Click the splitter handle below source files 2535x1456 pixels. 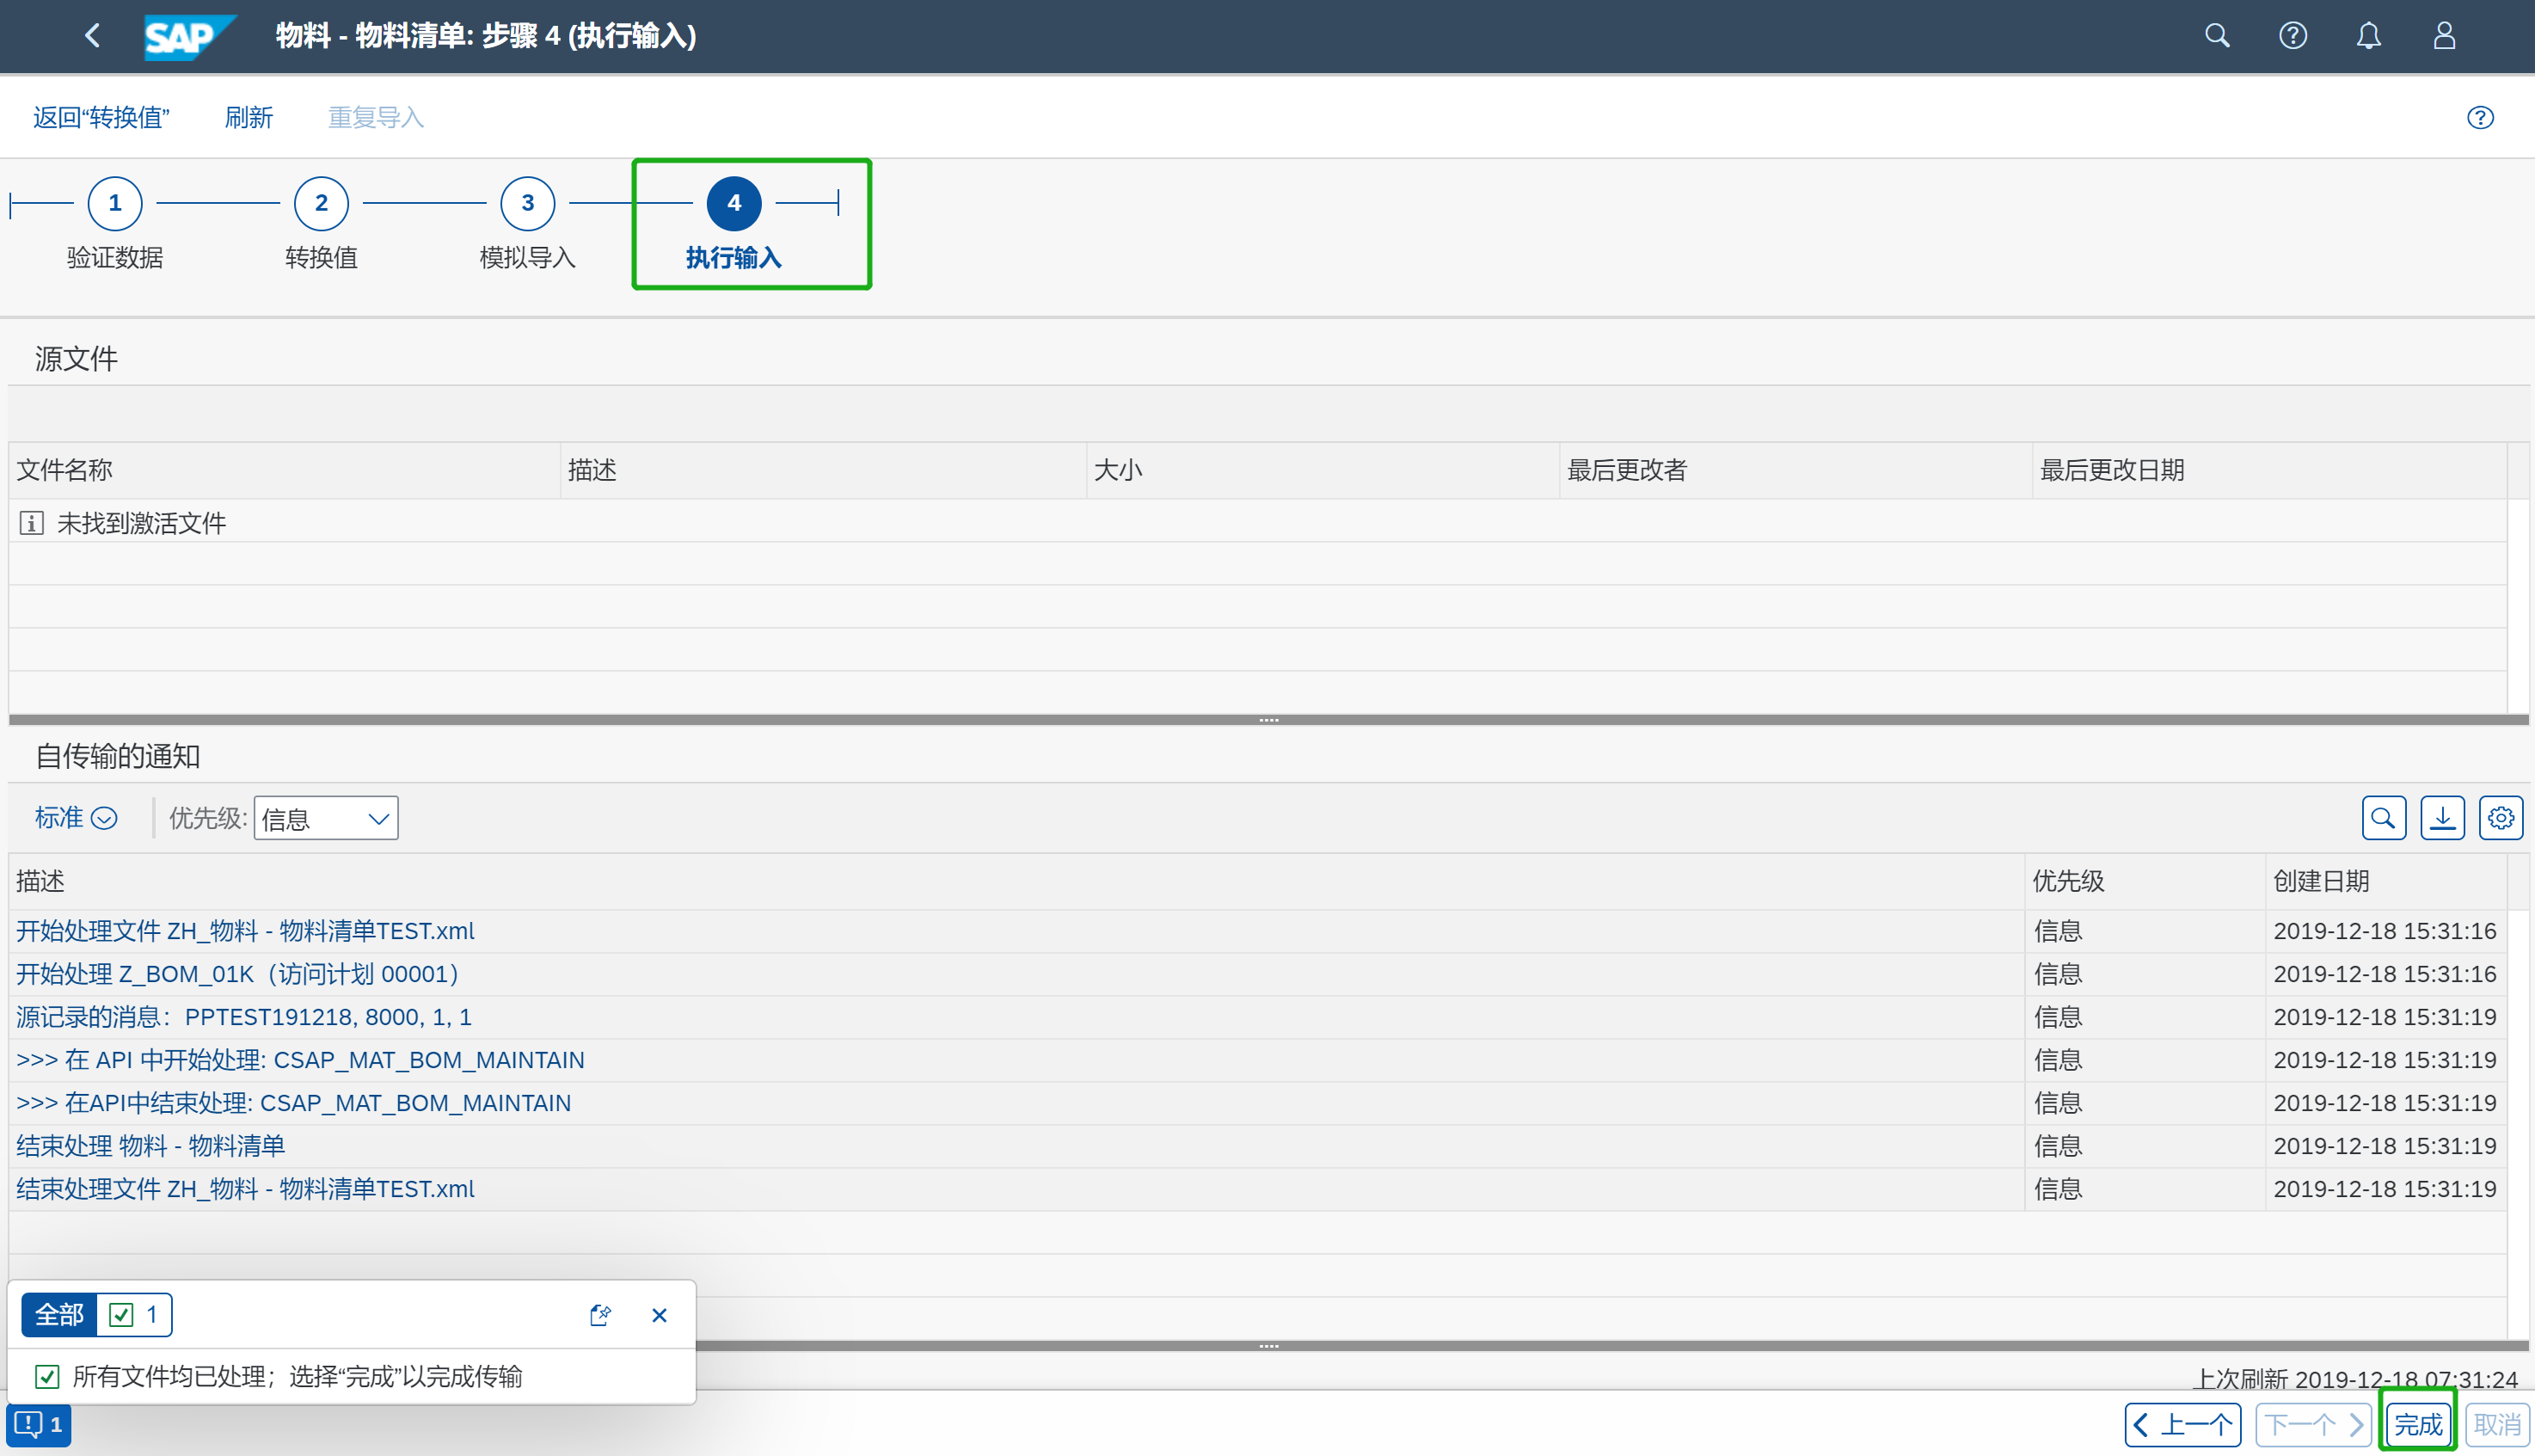(x=1268, y=719)
